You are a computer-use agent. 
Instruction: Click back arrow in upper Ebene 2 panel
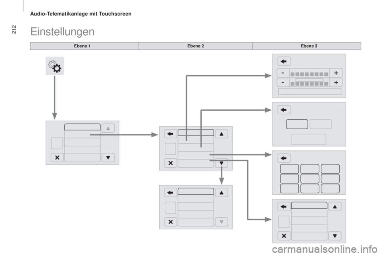pyautogui.click(x=170, y=134)
